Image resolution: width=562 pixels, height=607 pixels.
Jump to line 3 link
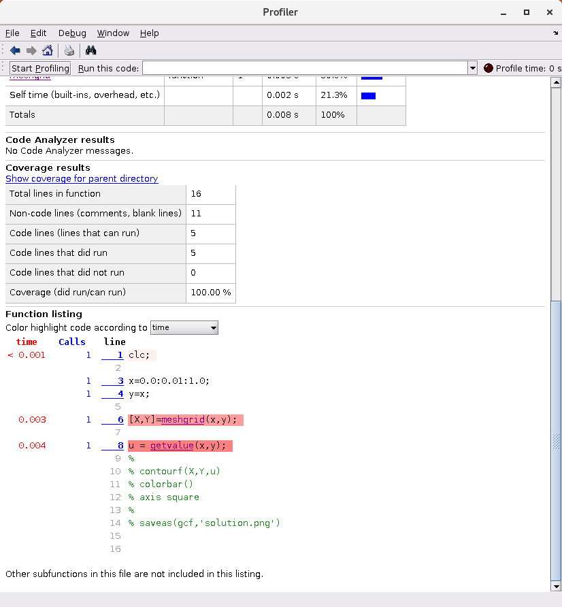[113, 381]
